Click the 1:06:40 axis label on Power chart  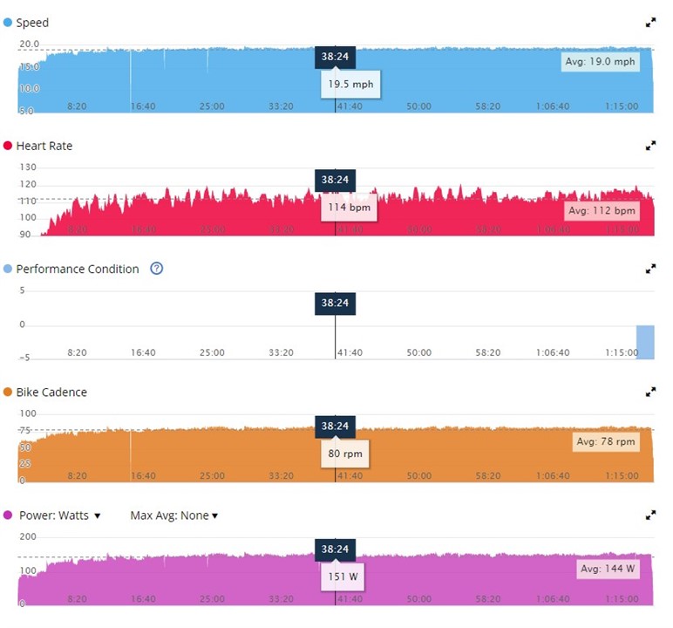point(553,599)
